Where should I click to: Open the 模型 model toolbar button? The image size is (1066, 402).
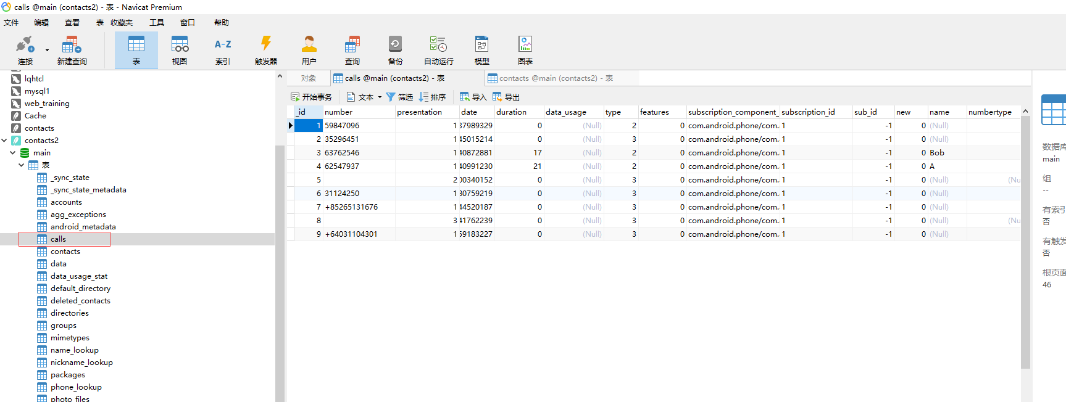click(x=482, y=50)
